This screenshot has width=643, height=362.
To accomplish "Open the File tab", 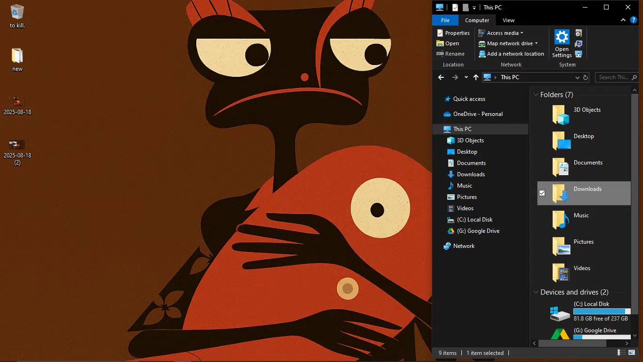I will pos(445,20).
